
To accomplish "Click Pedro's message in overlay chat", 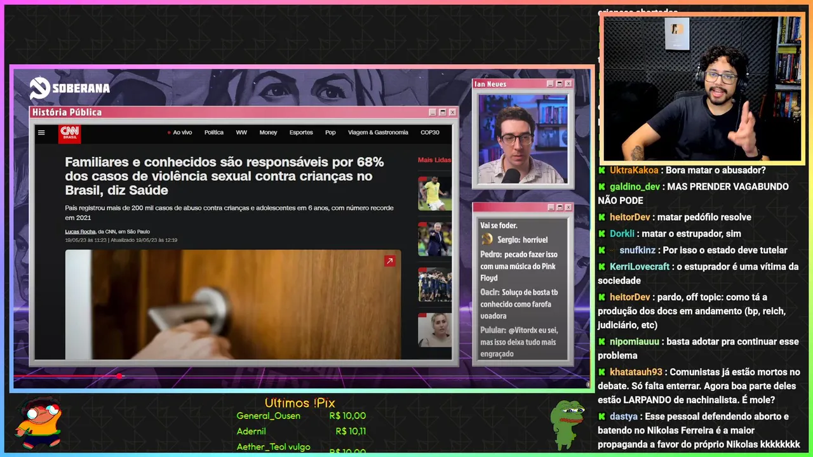I will coord(519,266).
